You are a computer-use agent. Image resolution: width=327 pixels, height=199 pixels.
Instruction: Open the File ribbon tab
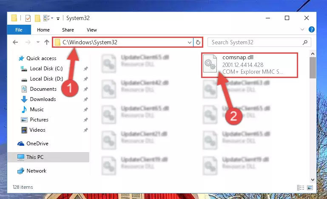click(19, 30)
